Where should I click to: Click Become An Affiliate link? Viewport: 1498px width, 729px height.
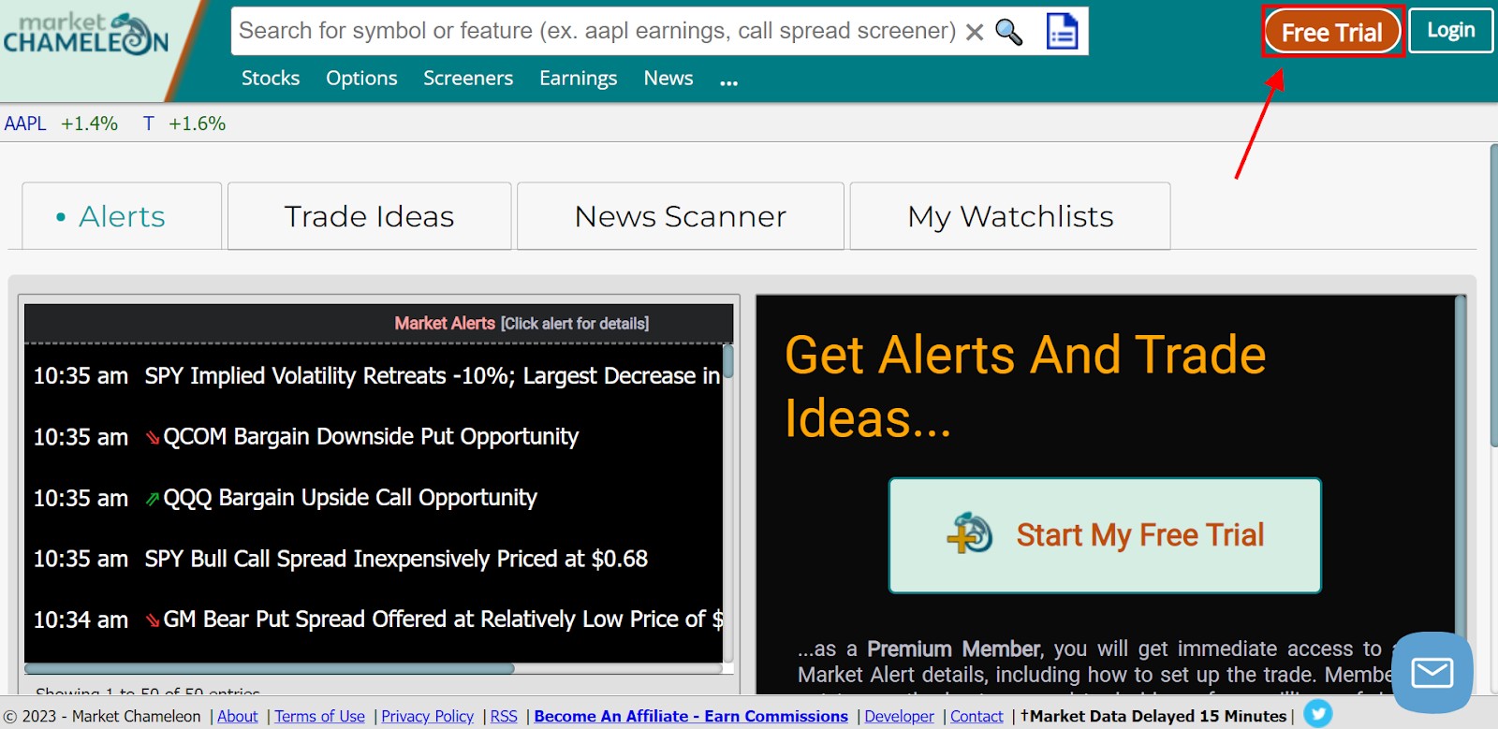coord(691,716)
